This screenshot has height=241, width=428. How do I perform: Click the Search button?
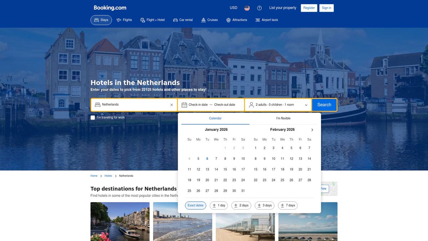pos(324,104)
